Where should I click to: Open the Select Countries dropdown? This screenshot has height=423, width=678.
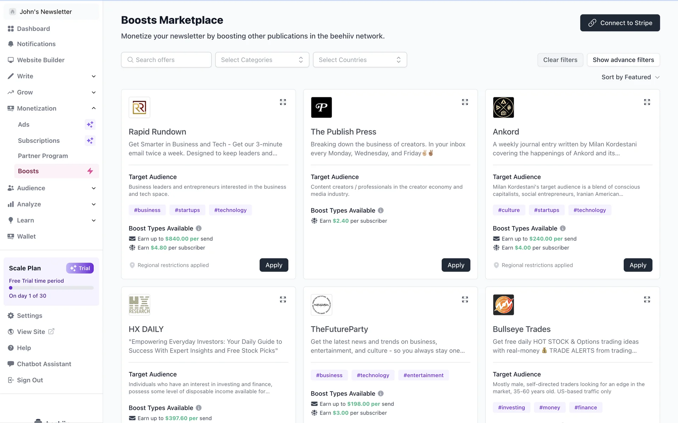359,60
